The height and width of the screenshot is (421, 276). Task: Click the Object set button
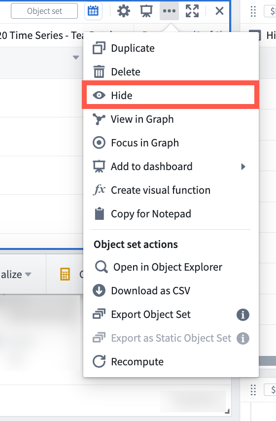click(44, 11)
